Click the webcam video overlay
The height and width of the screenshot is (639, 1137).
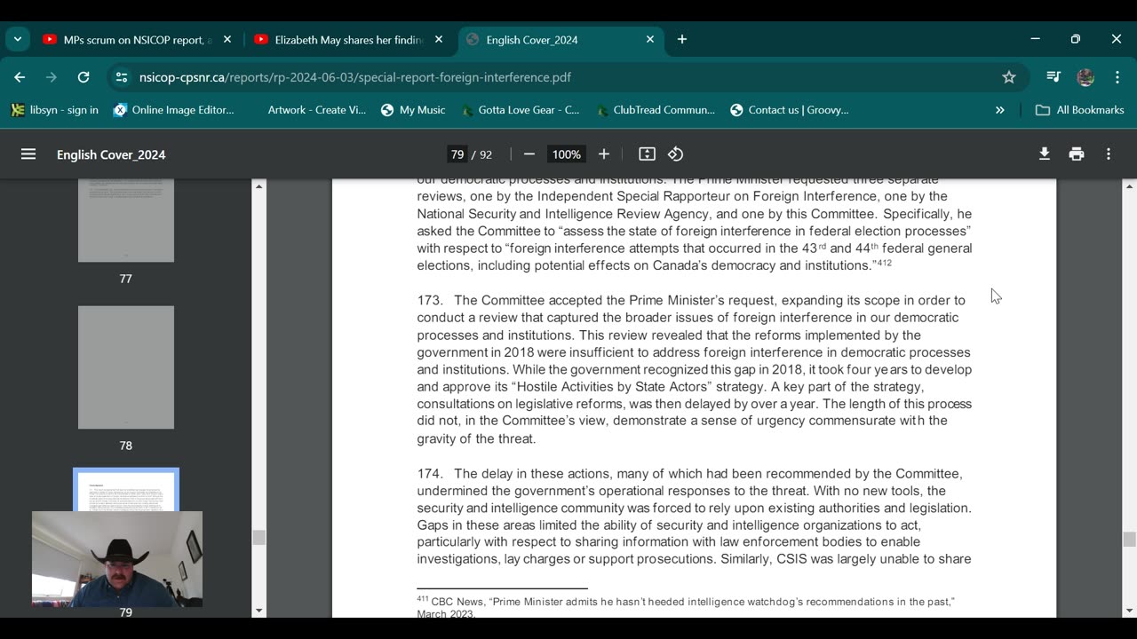point(117,559)
